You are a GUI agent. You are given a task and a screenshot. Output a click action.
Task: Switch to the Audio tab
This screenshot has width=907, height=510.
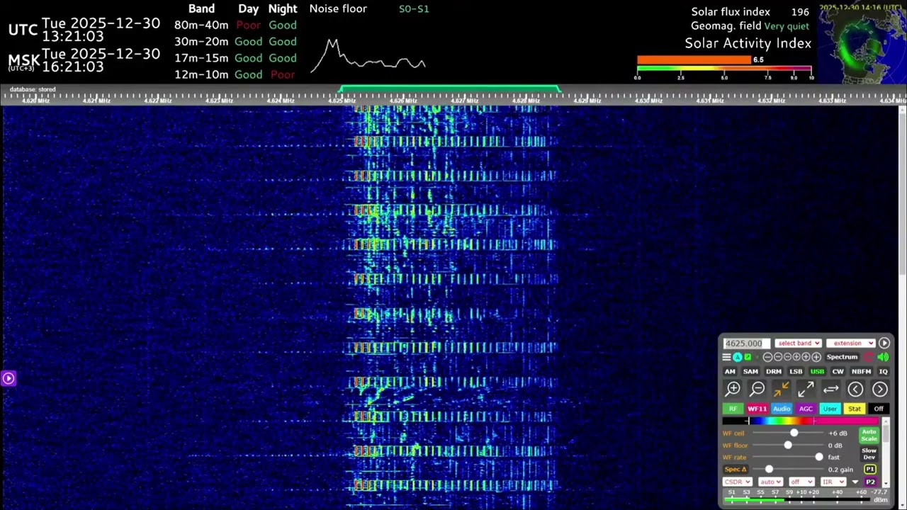click(x=782, y=409)
